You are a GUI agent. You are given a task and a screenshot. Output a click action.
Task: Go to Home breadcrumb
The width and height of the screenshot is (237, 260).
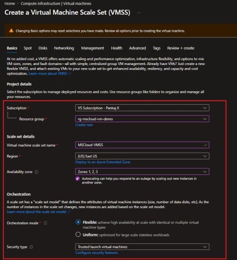[10, 3]
